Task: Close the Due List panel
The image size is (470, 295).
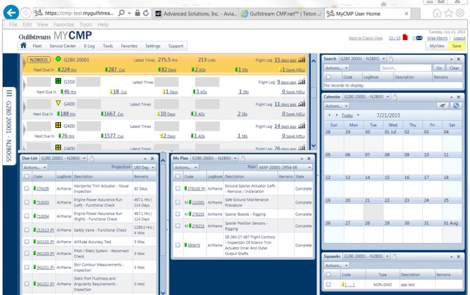Action: pyautogui.click(x=152, y=159)
